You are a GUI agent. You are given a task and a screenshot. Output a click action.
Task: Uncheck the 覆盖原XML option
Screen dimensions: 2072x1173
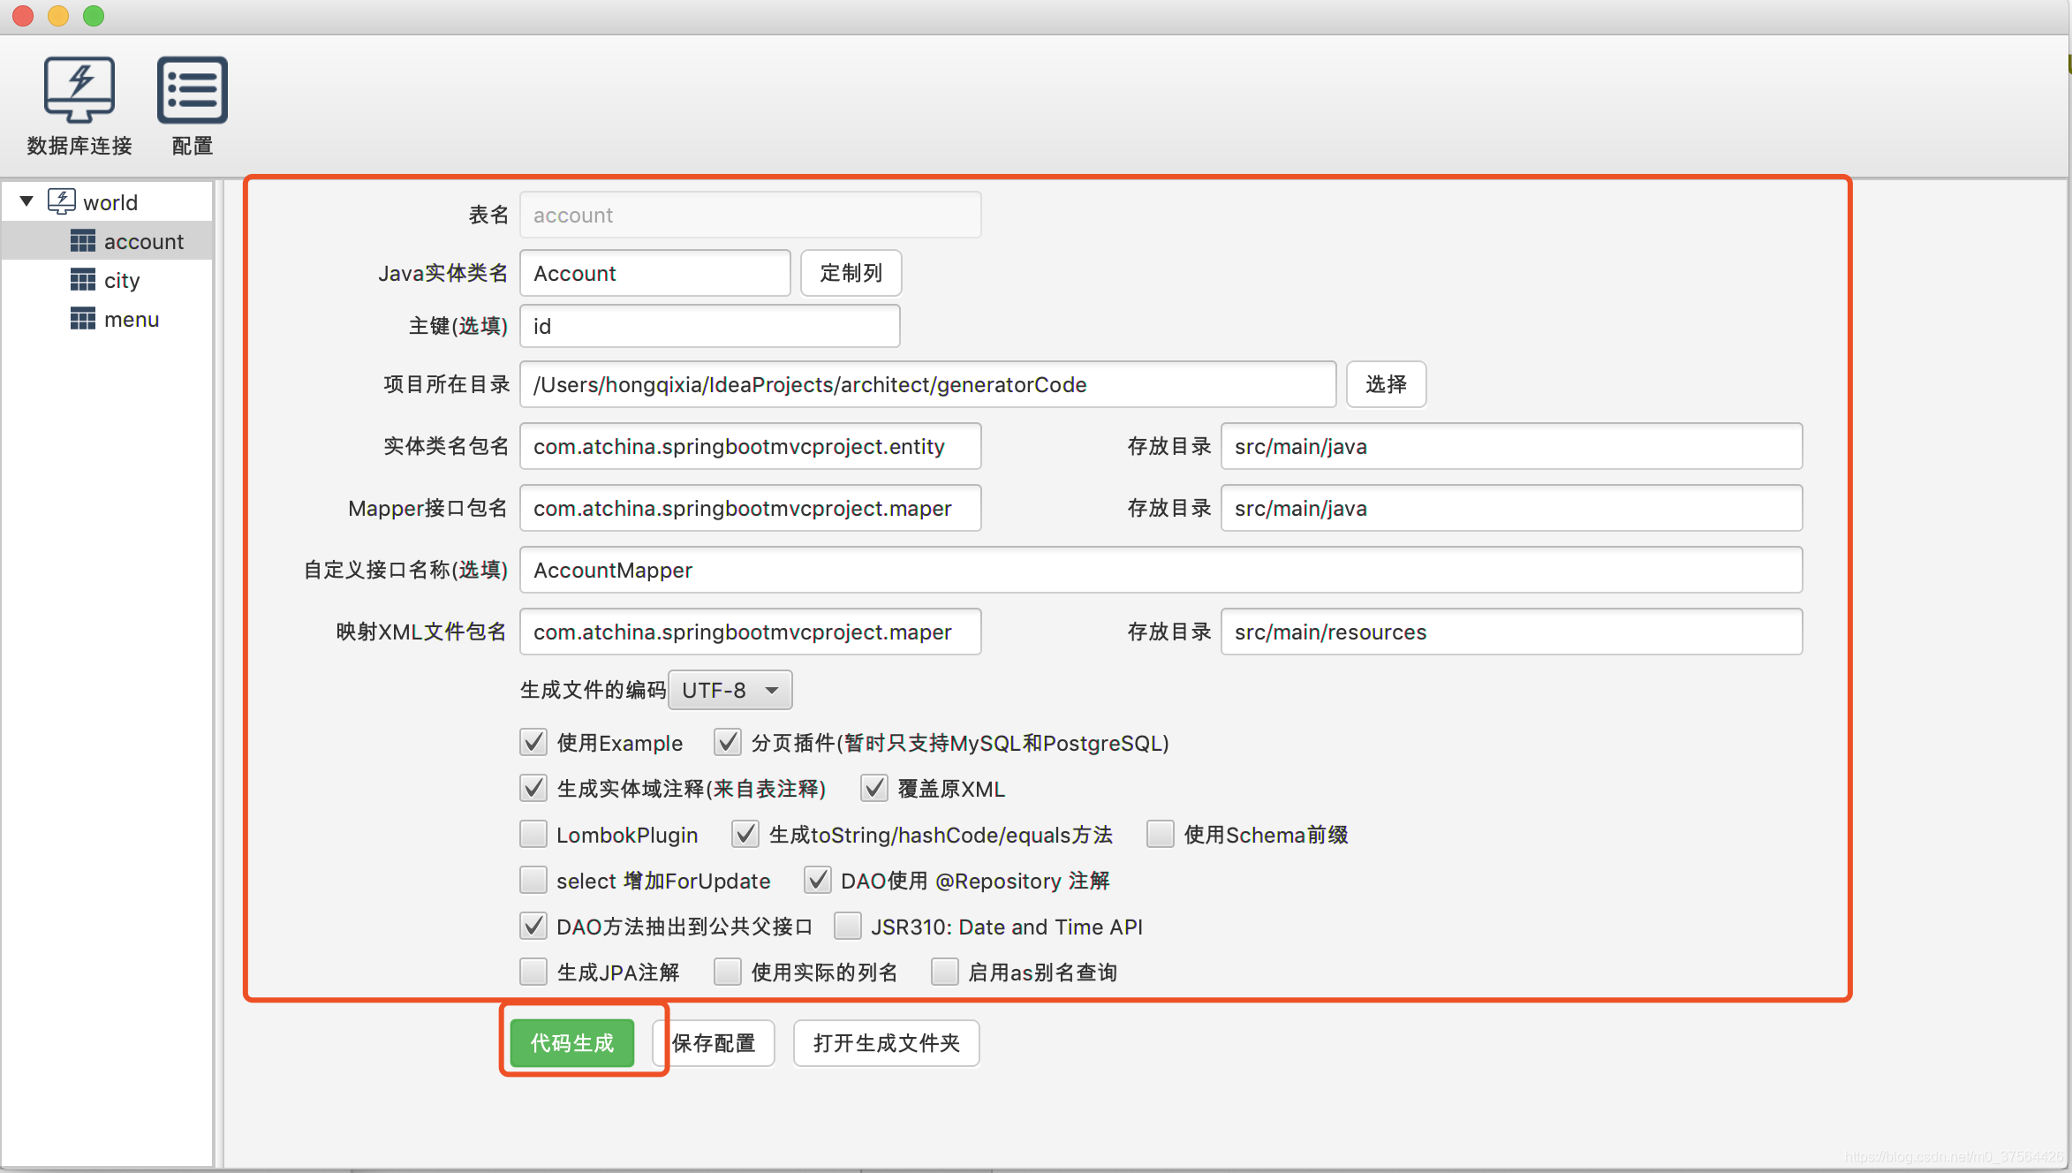click(873, 788)
